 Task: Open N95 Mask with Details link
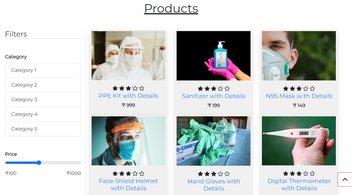299,96
